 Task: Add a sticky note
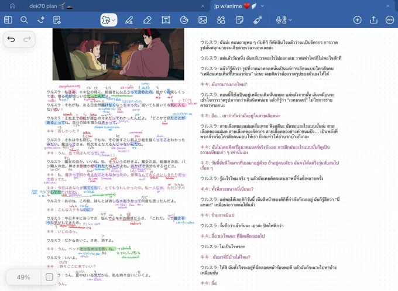(x=239, y=20)
